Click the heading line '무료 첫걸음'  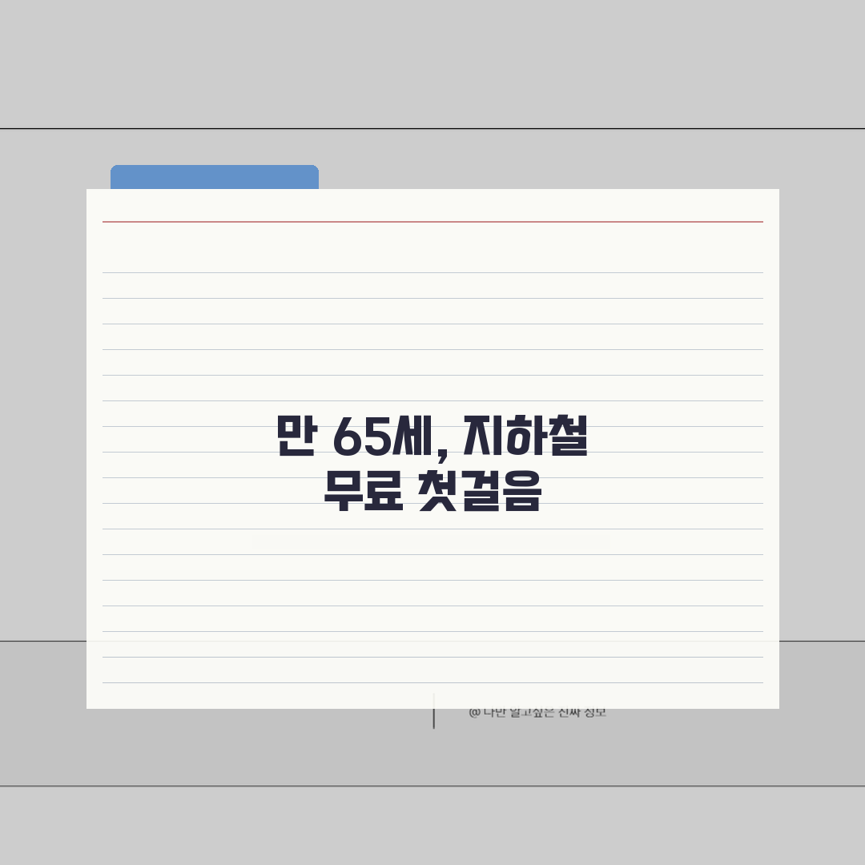pos(432,491)
